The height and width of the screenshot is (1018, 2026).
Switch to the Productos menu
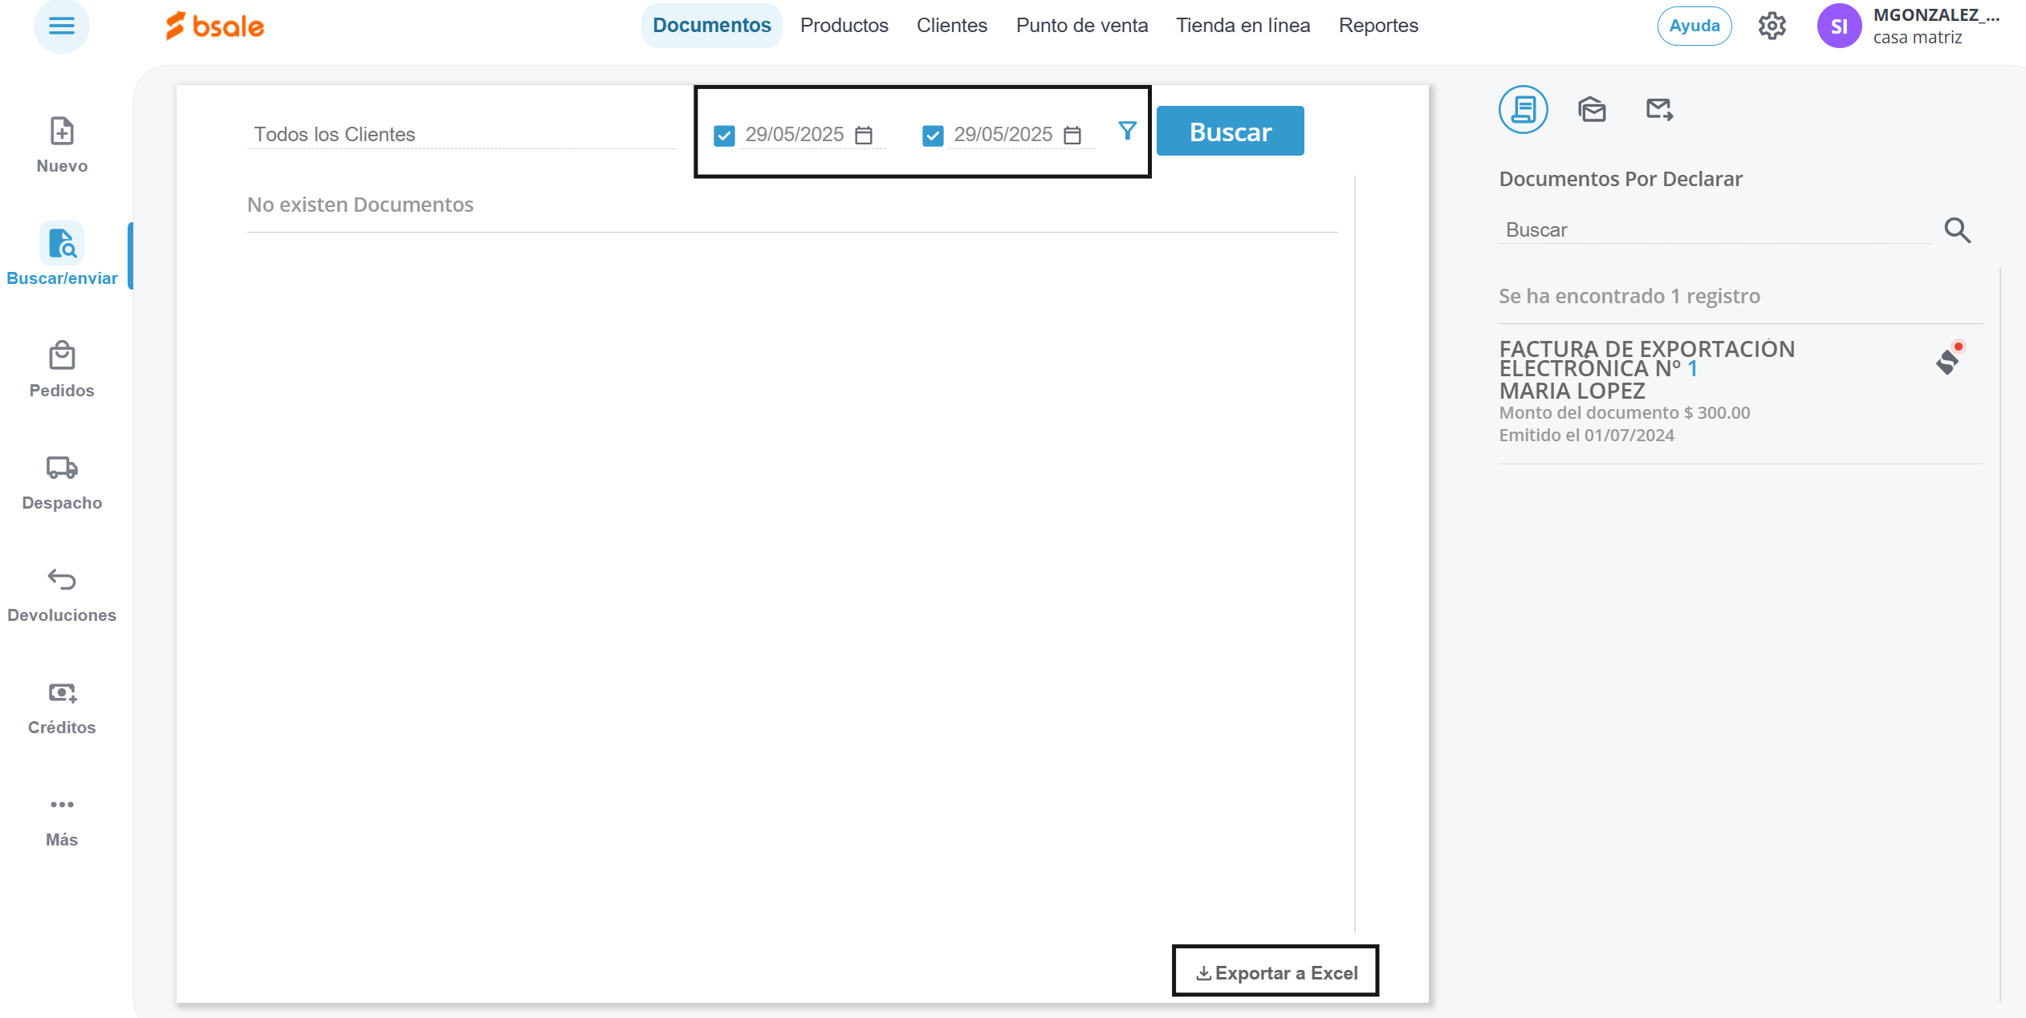coord(844,26)
